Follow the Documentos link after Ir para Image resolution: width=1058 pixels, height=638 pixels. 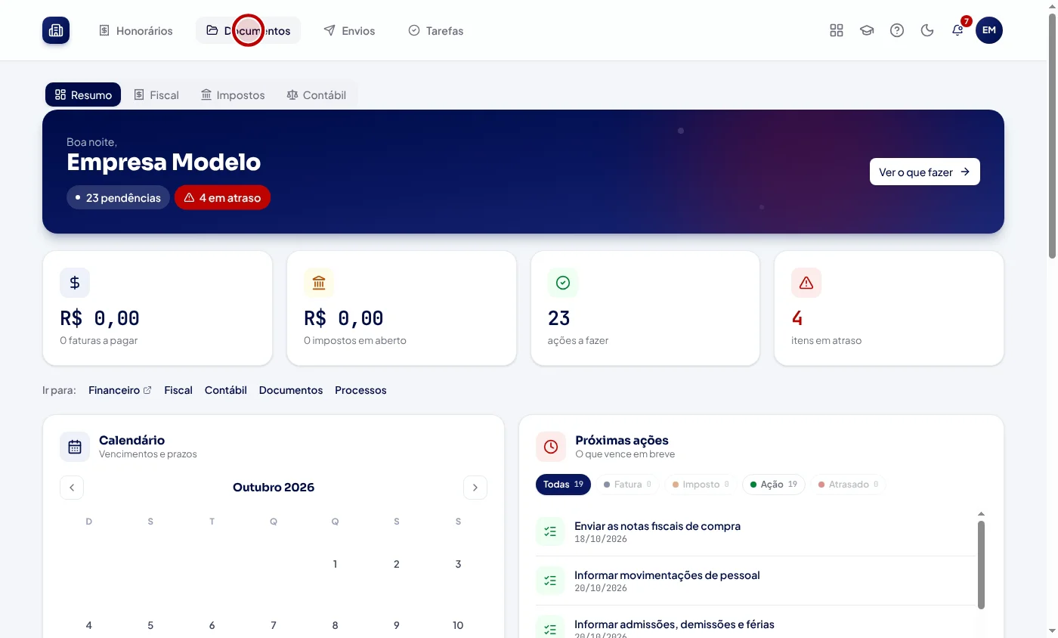coord(291,390)
